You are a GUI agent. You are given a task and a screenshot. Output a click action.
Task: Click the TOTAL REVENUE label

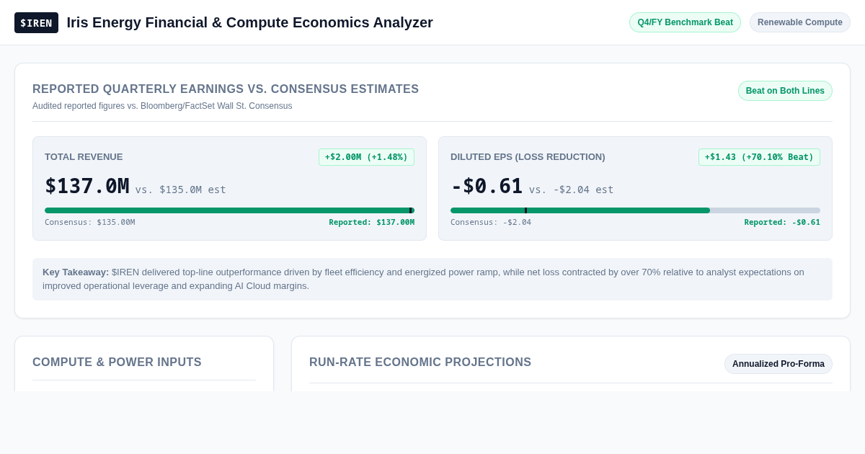point(84,157)
